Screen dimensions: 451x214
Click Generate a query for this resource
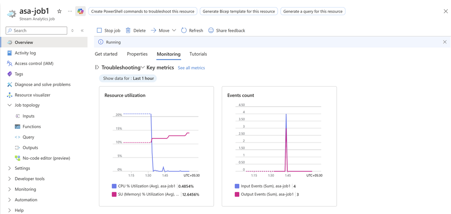coord(313,11)
